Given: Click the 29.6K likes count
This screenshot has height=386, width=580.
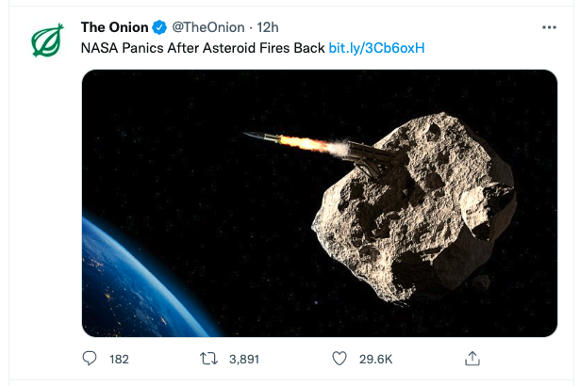Looking at the screenshot, I should [x=376, y=359].
